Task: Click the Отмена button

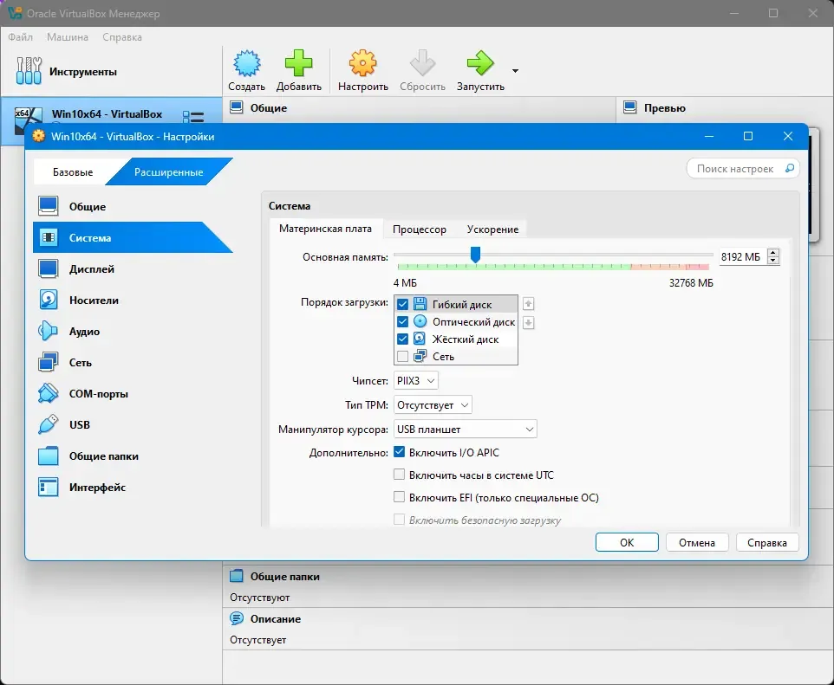Action: click(x=697, y=543)
